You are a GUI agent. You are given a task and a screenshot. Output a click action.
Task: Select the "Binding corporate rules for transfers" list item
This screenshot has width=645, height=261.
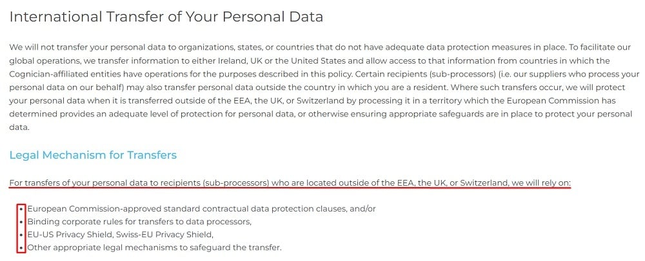click(x=139, y=222)
